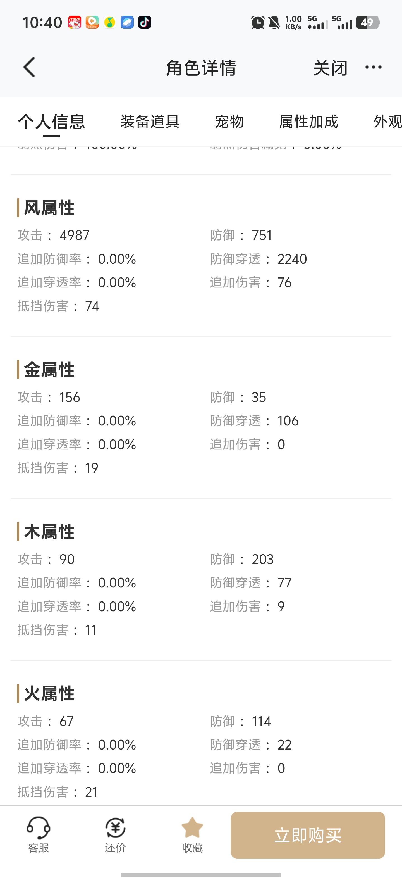Viewport: 402px width, 885px height.
Task: Open the three-dot more options menu
Action: pyautogui.click(x=373, y=67)
